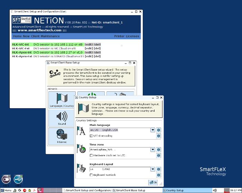Click the CPU monitor graph in tray
Screen dimensions: 242x193
[227, 190]
